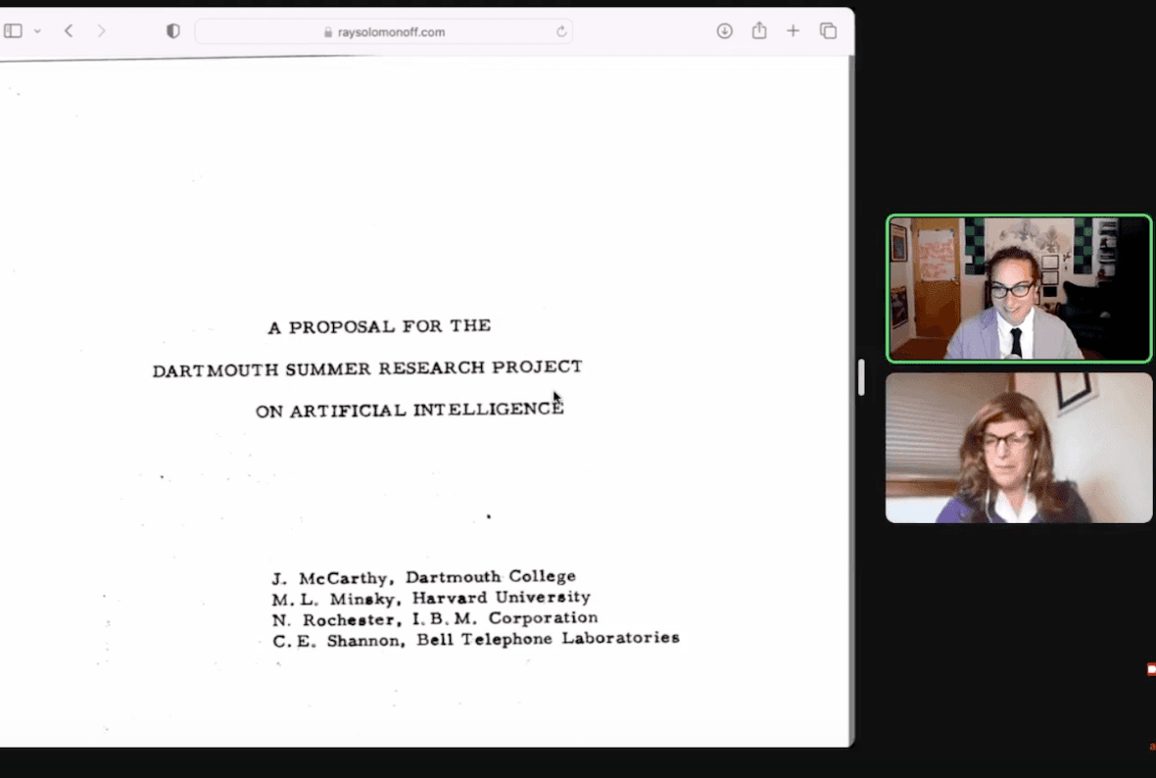Click the raysolomonoff.com address bar
Viewport: 1156px width, 778px height.
384,31
